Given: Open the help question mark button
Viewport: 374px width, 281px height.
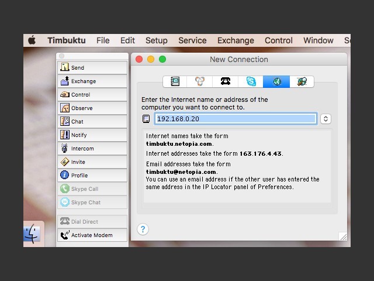Looking at the screenshot, I should coord(143,229).
